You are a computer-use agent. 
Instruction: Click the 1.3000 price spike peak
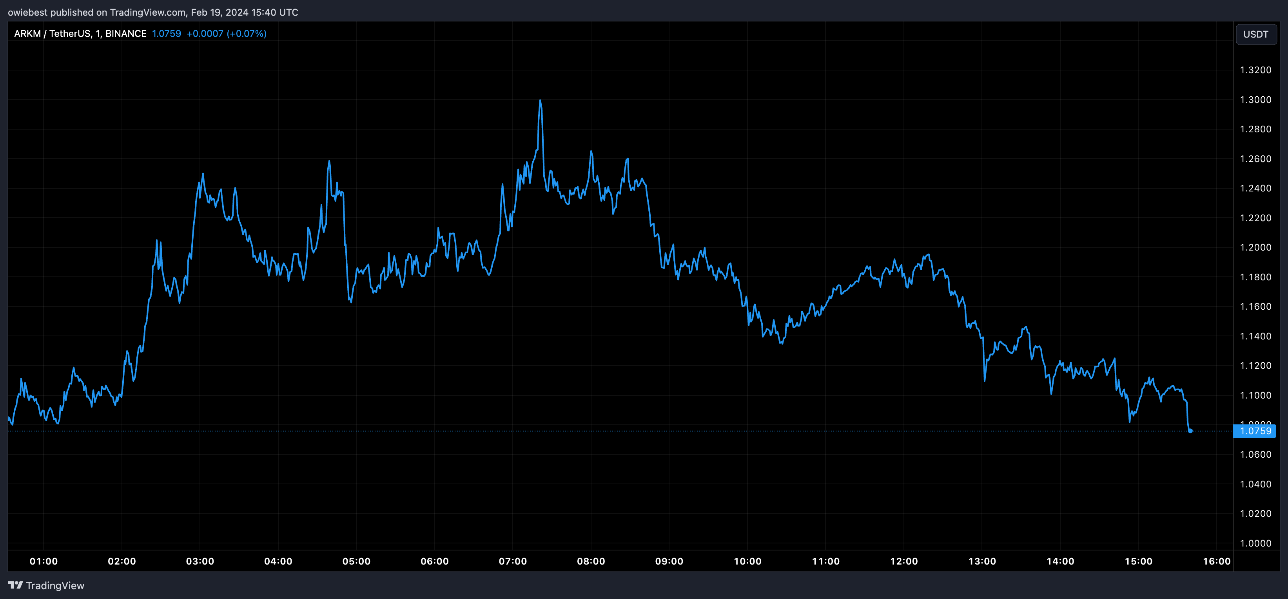click(540, 101)
